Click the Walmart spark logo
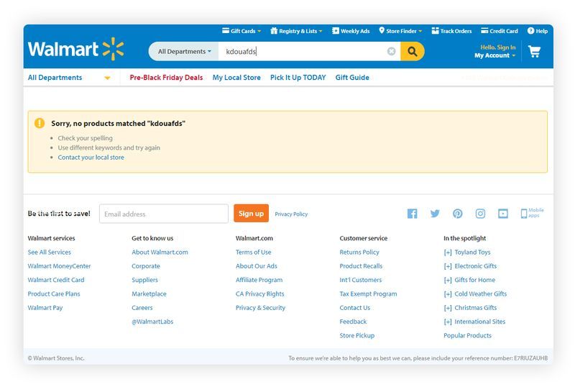 coord(113,49)
